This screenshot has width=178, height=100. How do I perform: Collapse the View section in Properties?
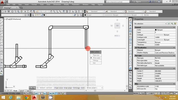[x=174, y=69]
